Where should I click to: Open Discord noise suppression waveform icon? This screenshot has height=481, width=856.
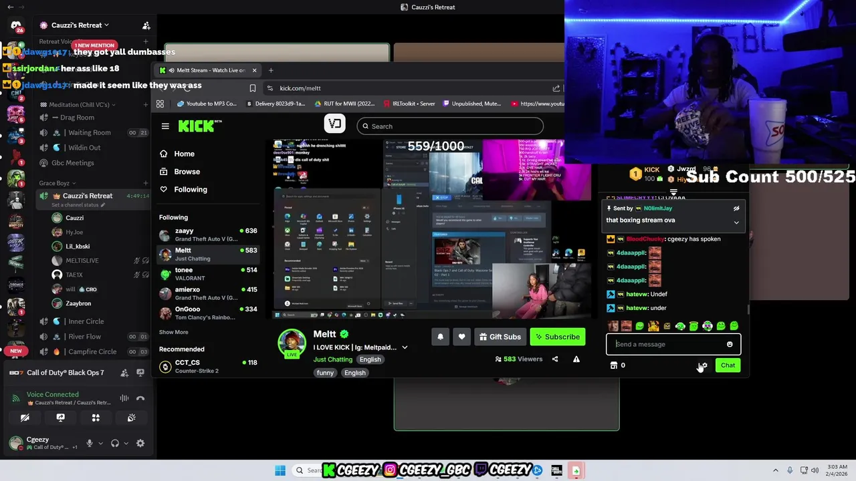pos(124,398)
